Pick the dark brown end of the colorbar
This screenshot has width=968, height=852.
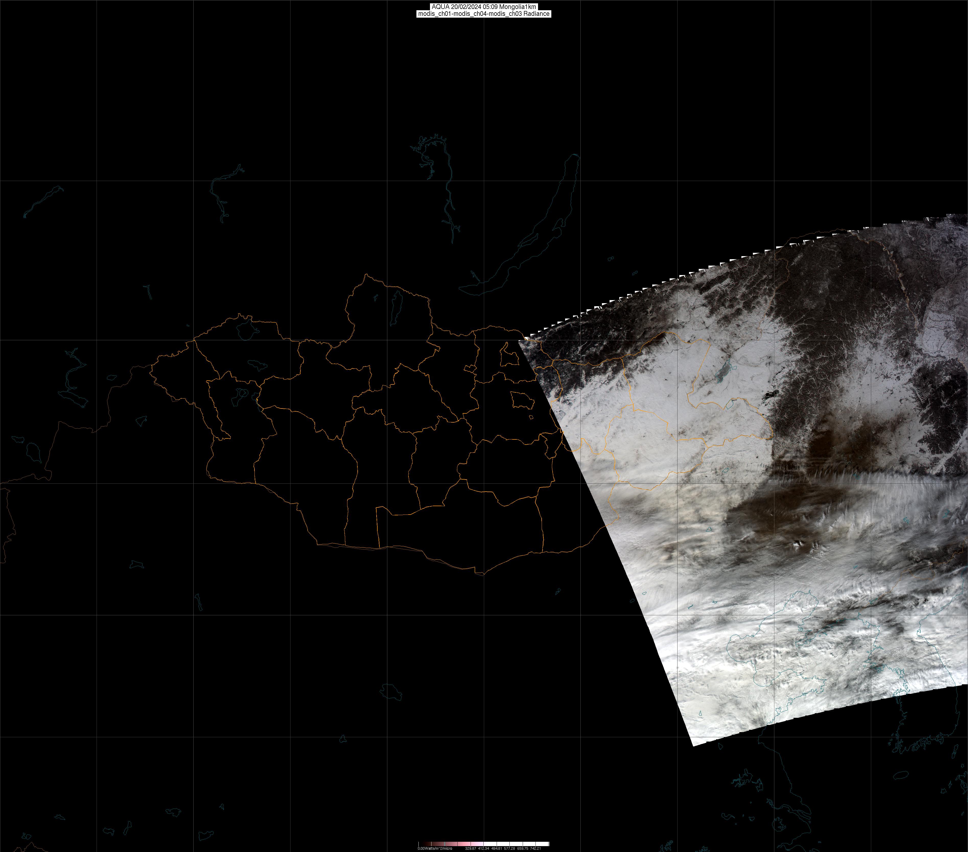tap(427, 844)
